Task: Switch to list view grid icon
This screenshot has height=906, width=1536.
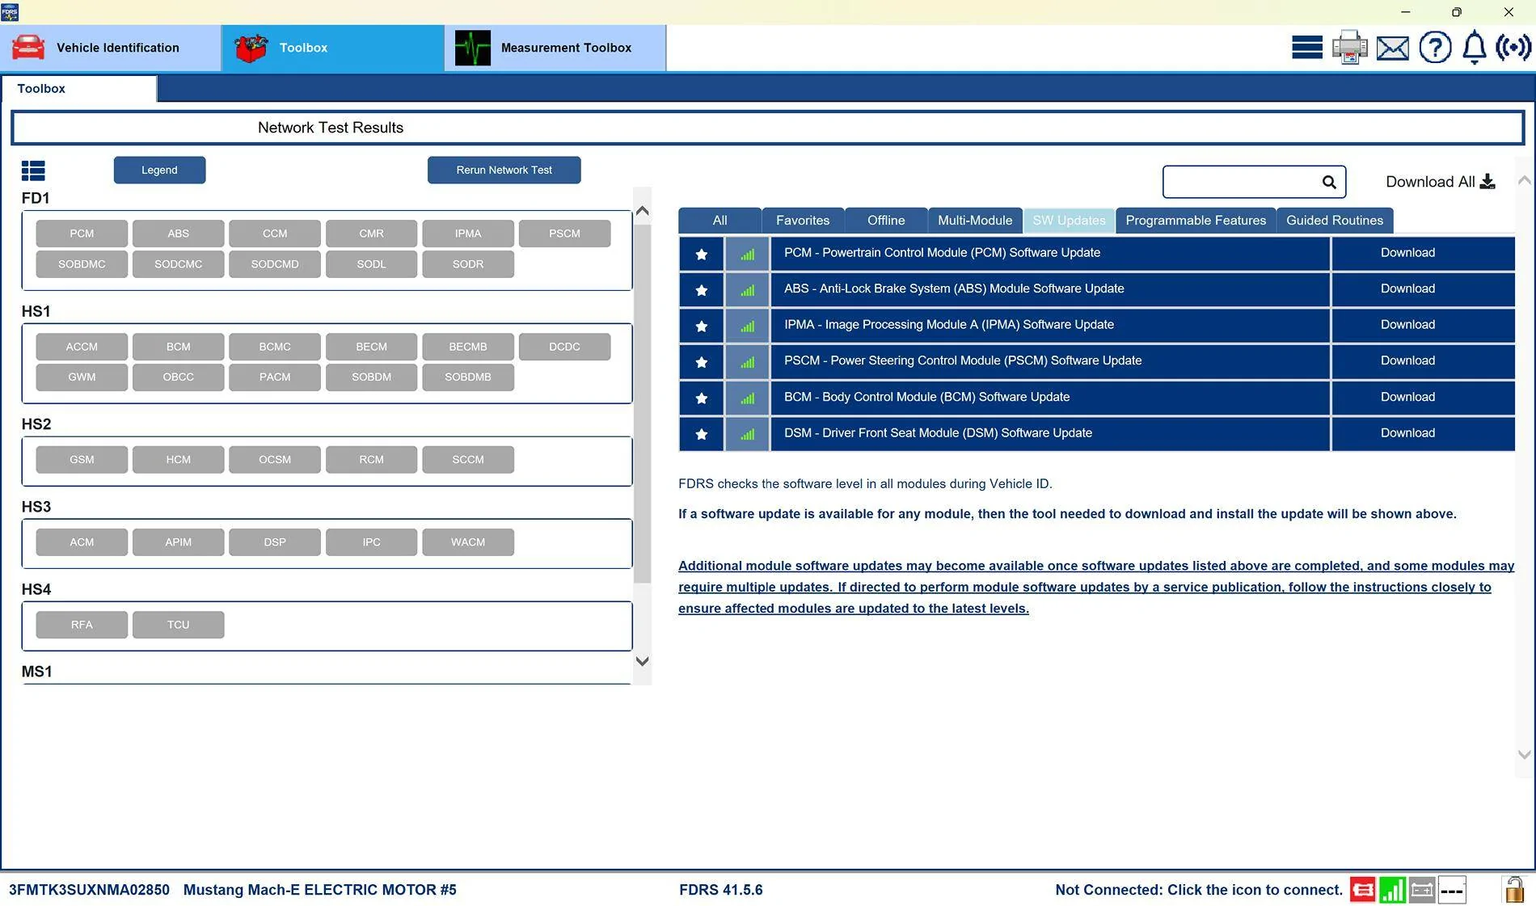Action: point(33,171)
